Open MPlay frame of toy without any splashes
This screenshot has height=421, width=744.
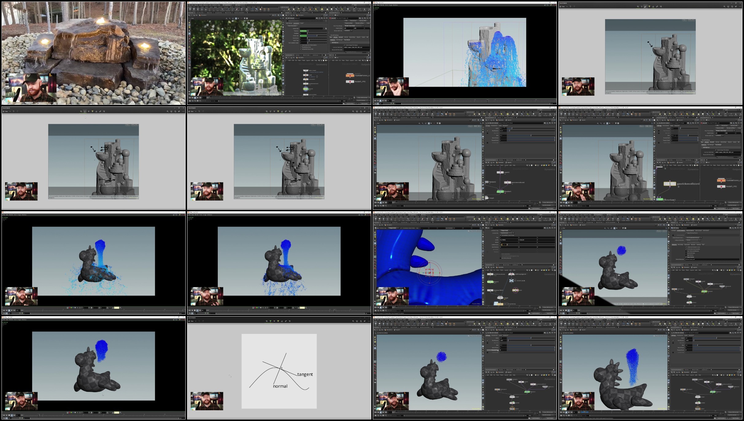point(94,368)
